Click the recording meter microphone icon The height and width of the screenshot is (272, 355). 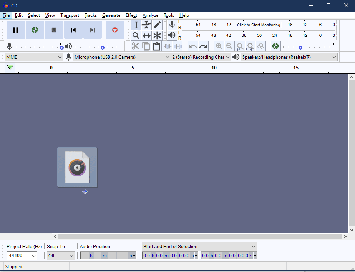[x=172, y=25]
